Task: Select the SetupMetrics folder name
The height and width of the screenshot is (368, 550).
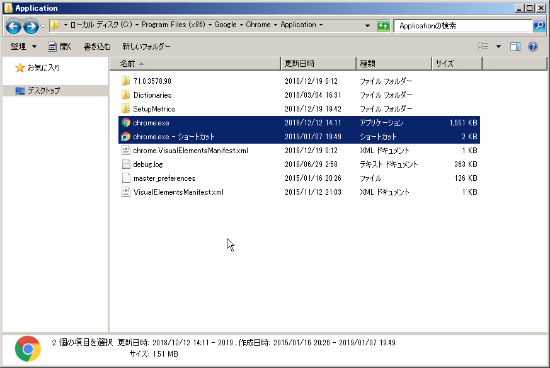Action: 154,109
